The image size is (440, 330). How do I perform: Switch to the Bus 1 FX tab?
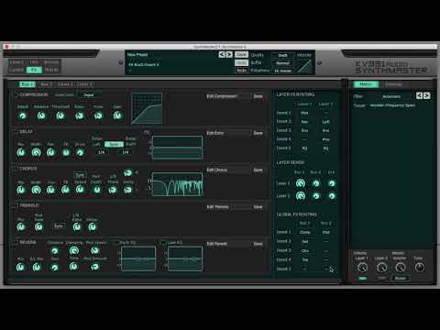pos(27,84)
